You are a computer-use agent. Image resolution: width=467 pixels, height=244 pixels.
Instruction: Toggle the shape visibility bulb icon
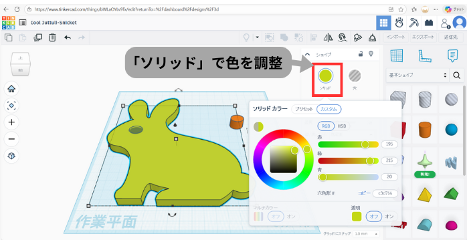click(x=371, y=54)
